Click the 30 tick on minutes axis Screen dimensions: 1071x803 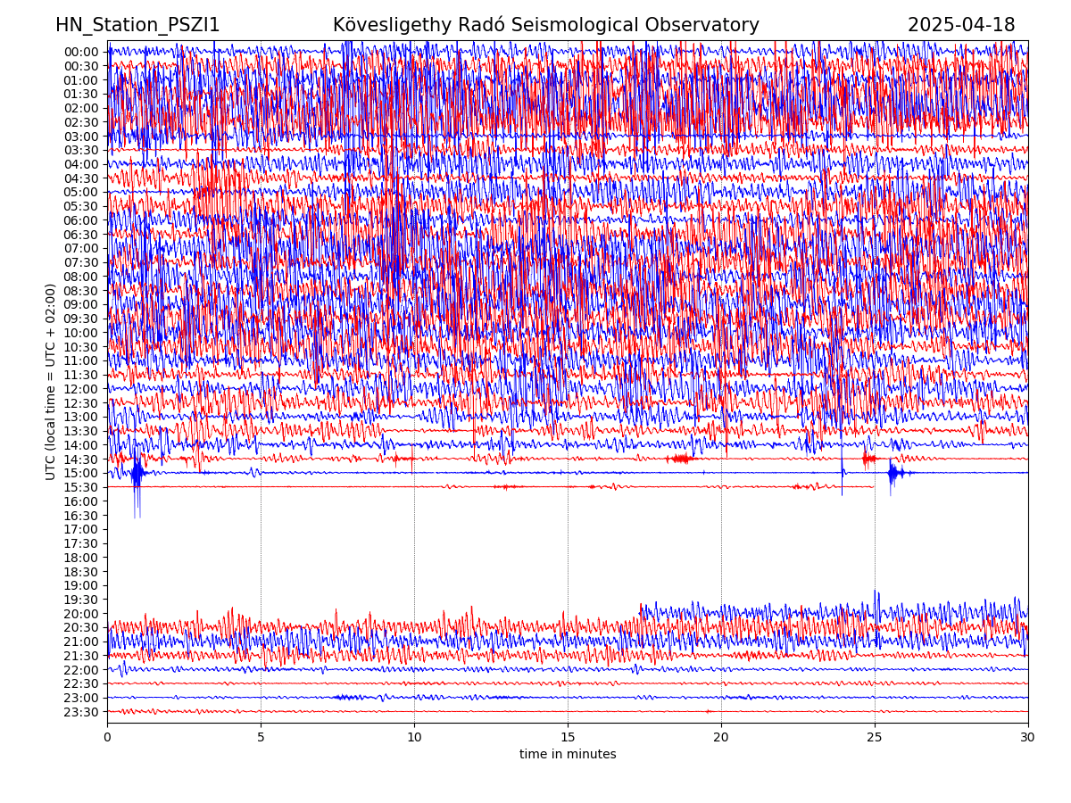tap(1028, 738)
